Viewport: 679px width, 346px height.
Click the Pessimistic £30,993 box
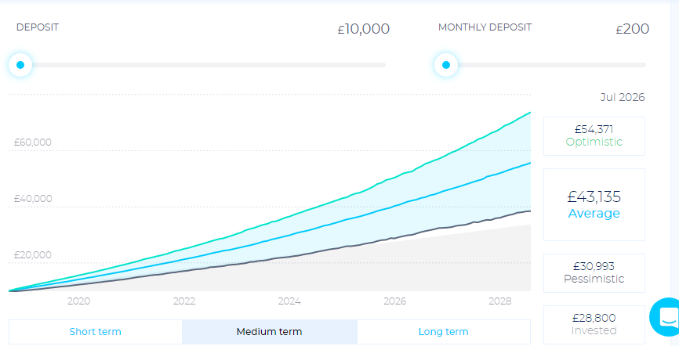[x=594, y=272]
